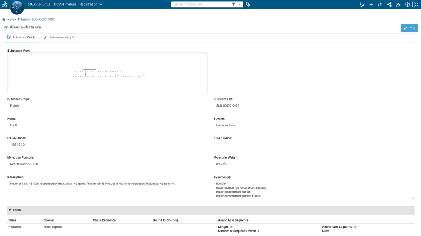Click the 'Chain Reference' column header
This screenshot has width=421, height=236.
click(x=104, y=220)
